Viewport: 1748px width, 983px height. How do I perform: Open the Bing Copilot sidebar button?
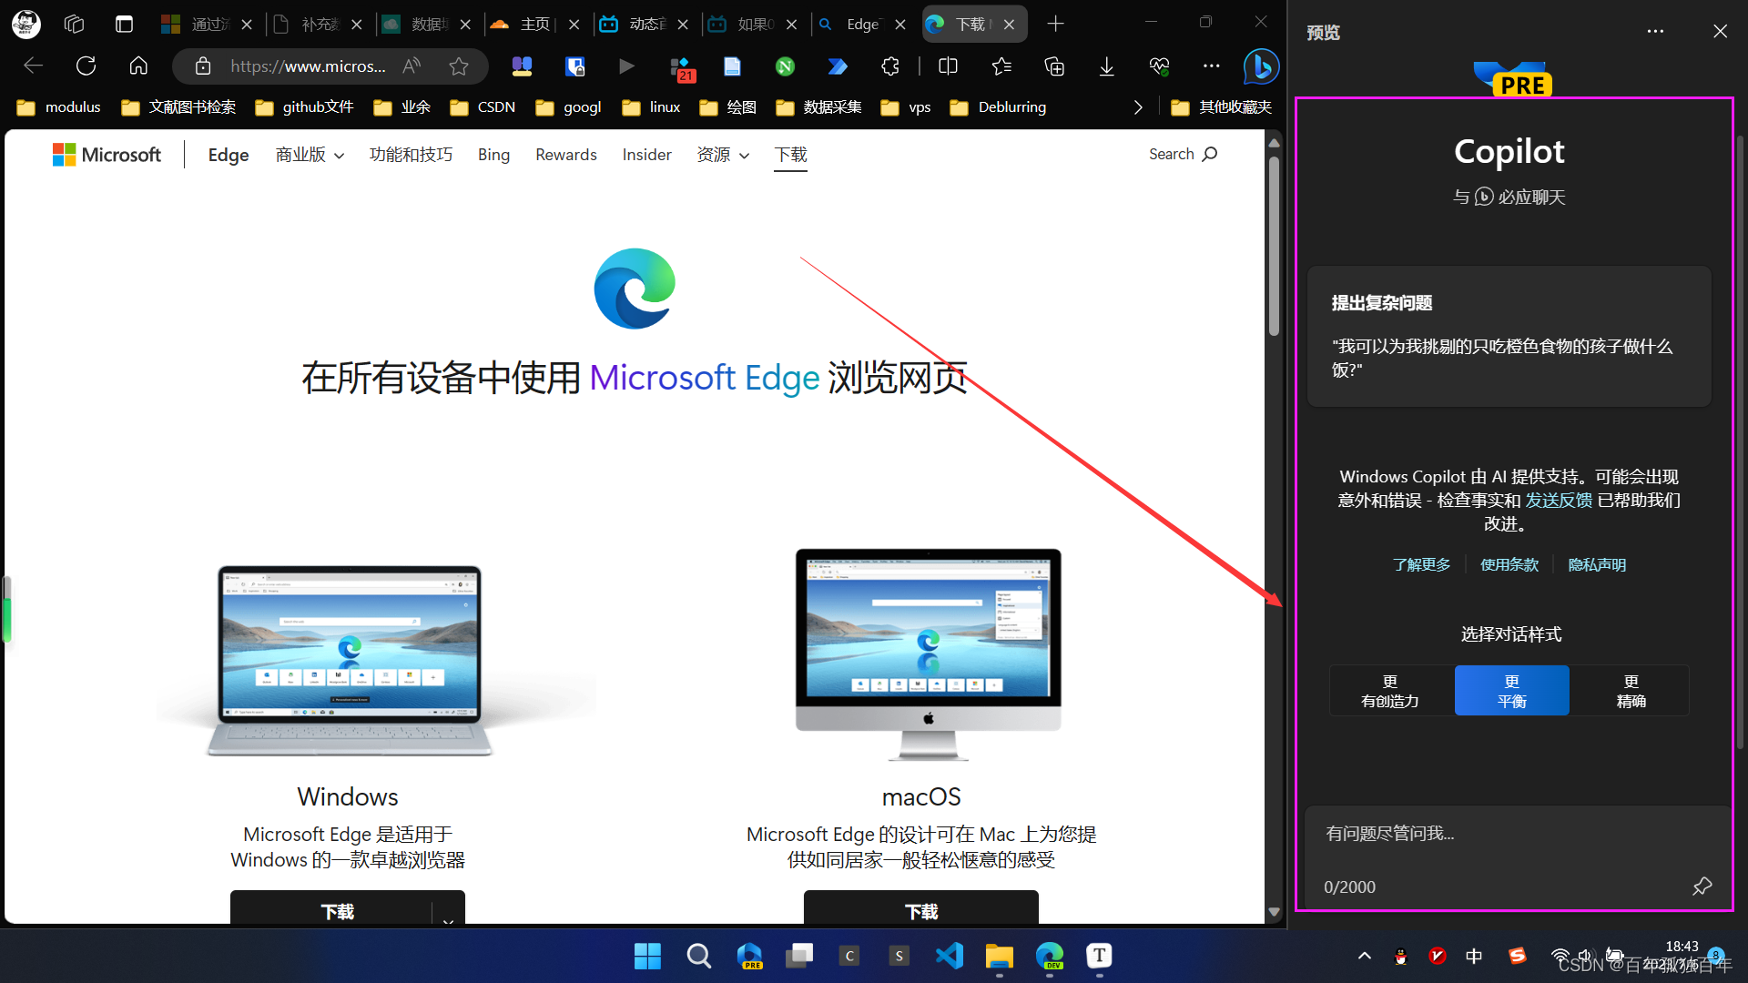click(1261, 66)
